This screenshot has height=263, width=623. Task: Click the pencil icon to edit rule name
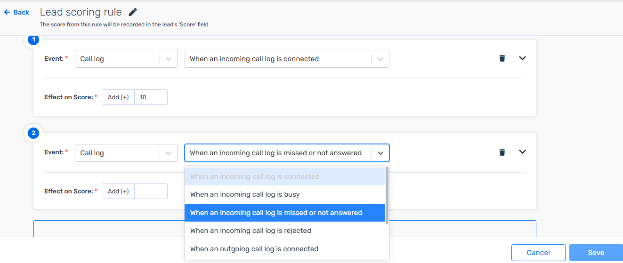(133, 12)
